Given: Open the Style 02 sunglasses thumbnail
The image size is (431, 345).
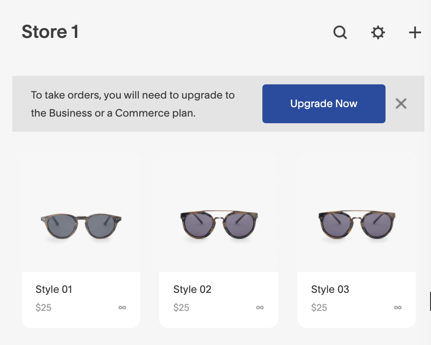Looking at the screenshot, I should tap(218, 225).
